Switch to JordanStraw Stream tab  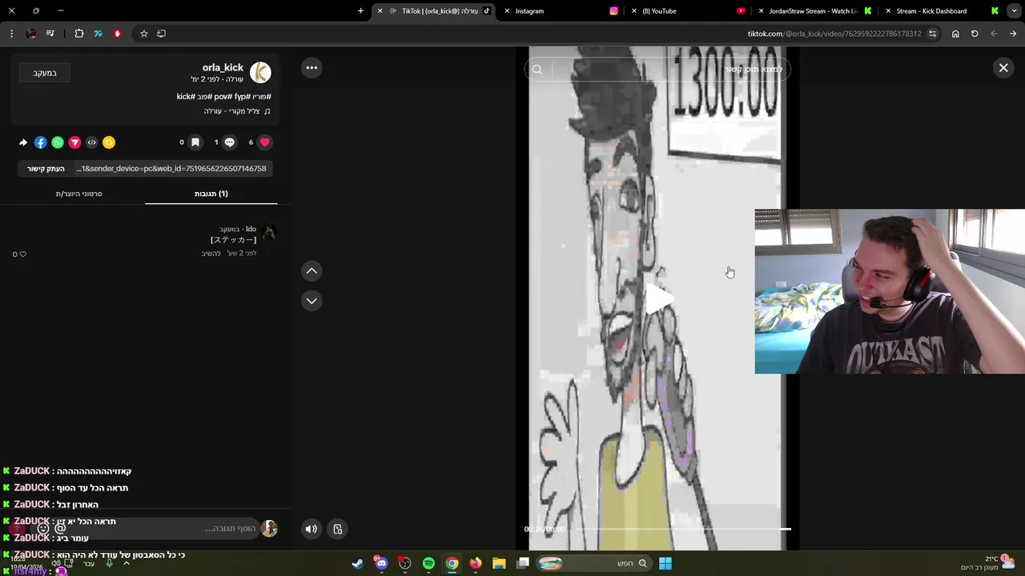[x=813, y=11]
